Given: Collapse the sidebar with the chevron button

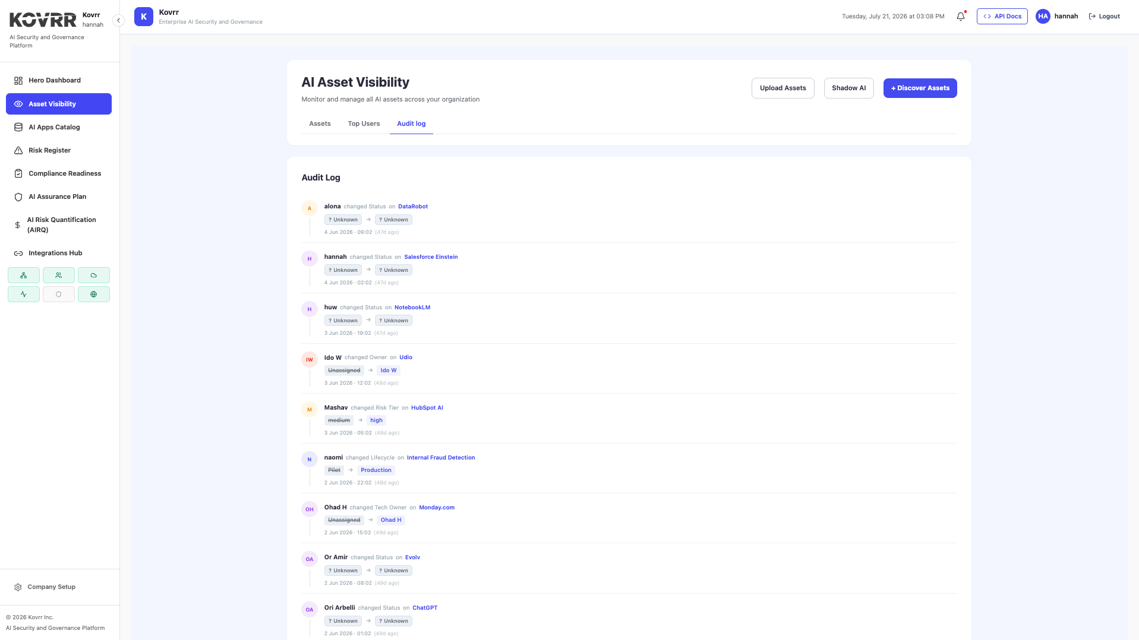Looking at the screenshot, I should point(118,20).
